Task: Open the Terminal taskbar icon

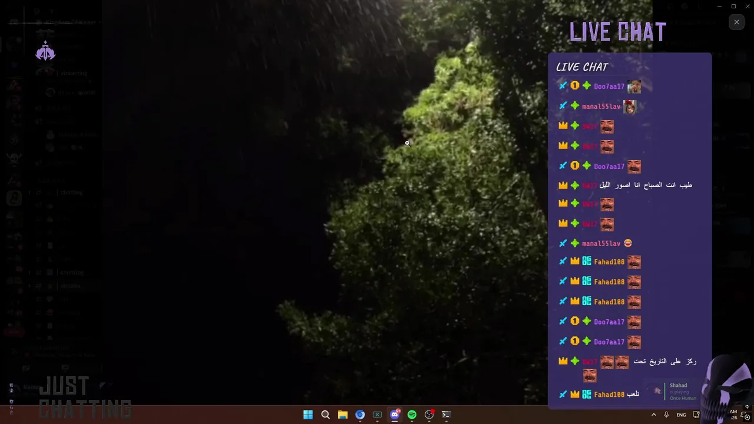Action: (447, 415)
